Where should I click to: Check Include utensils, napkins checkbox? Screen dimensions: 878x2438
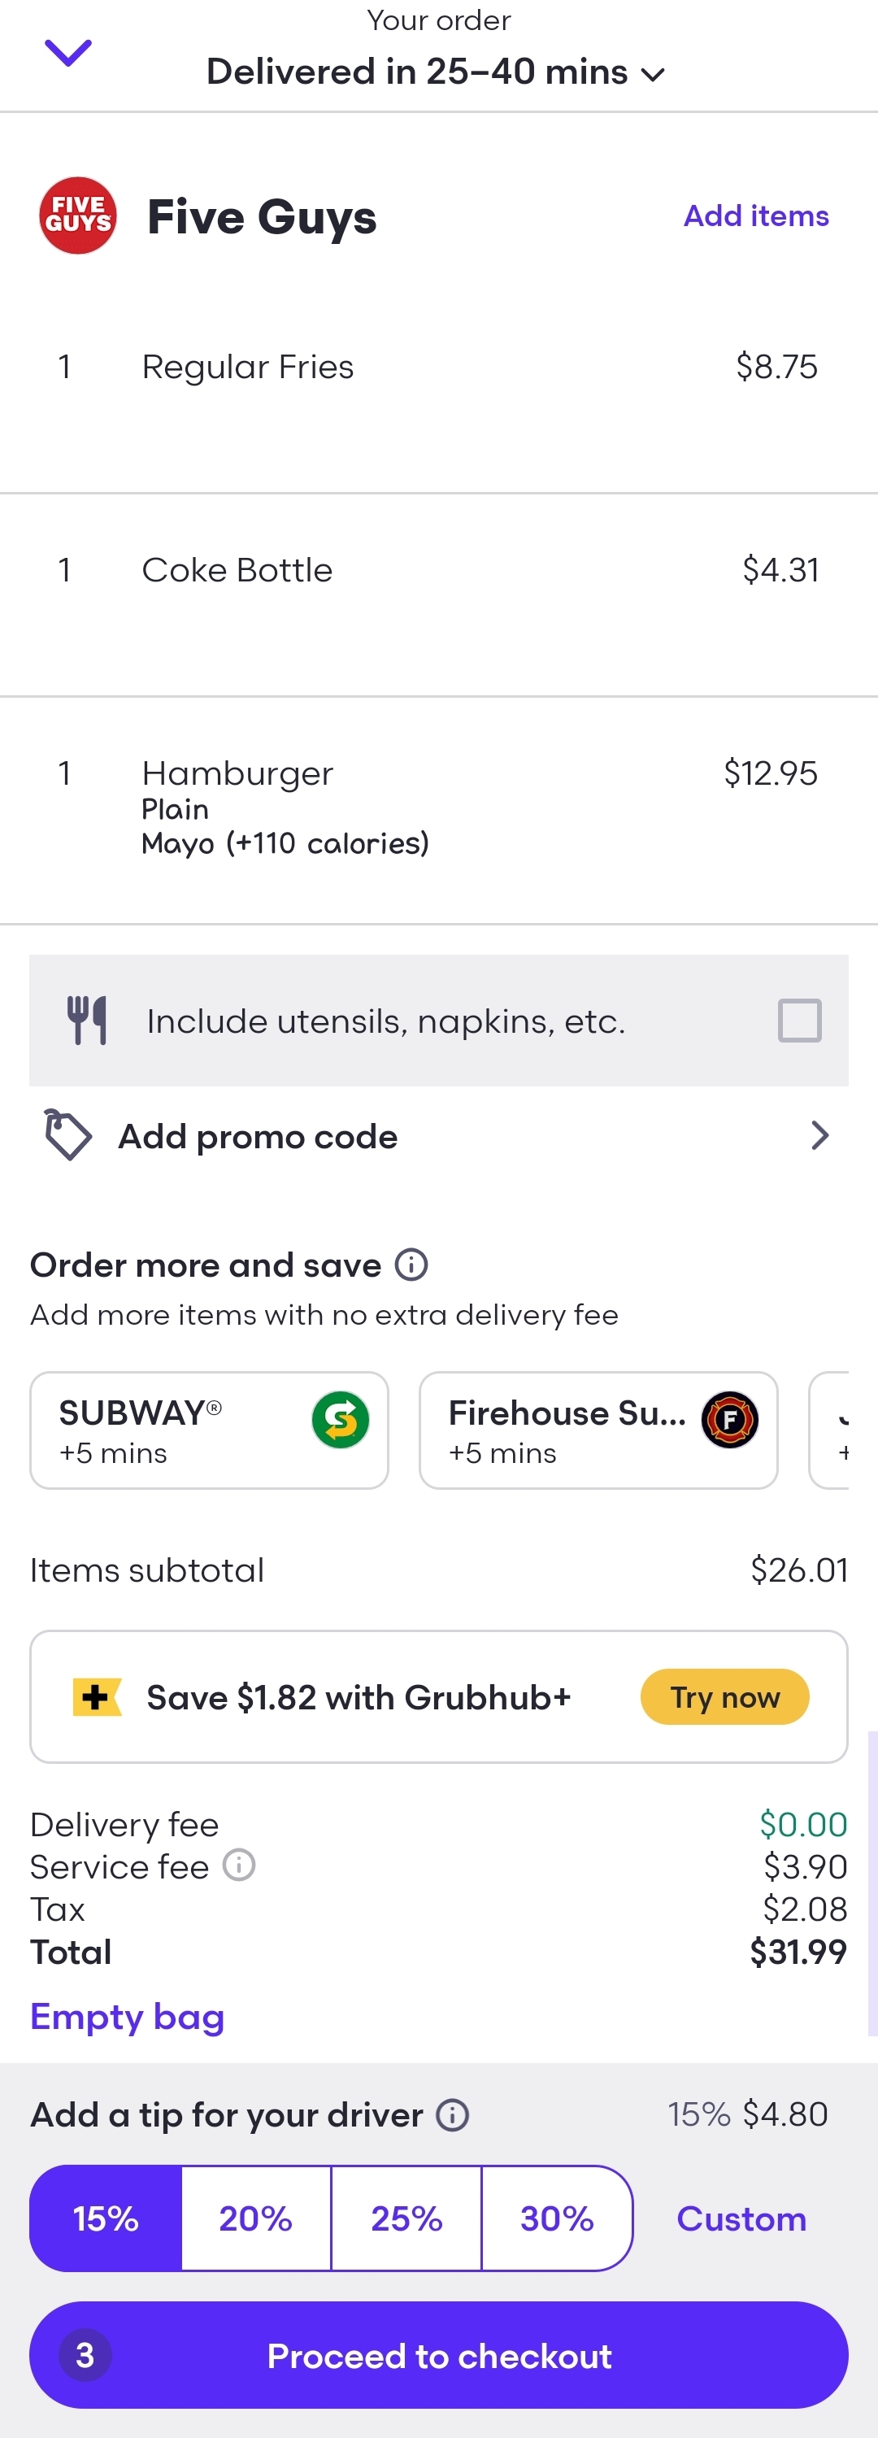click(799, 1021)
